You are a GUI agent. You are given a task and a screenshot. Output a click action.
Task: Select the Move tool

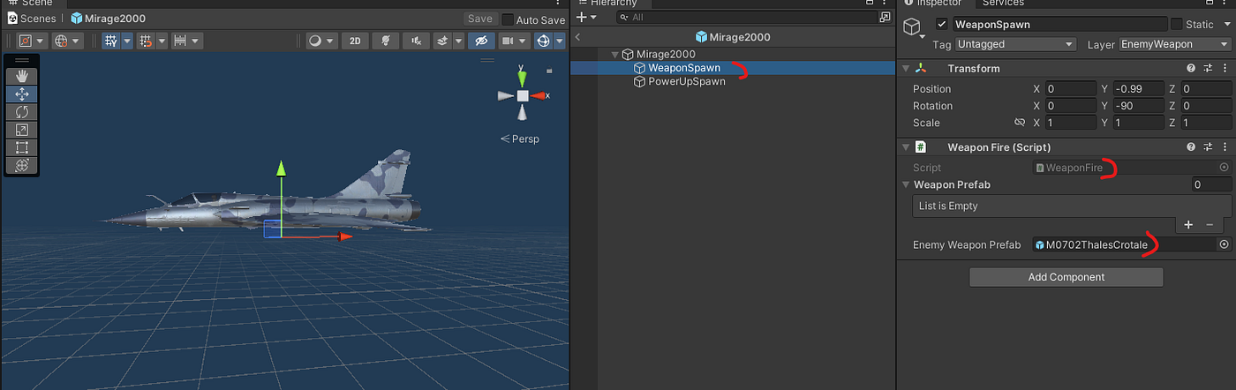22,94
